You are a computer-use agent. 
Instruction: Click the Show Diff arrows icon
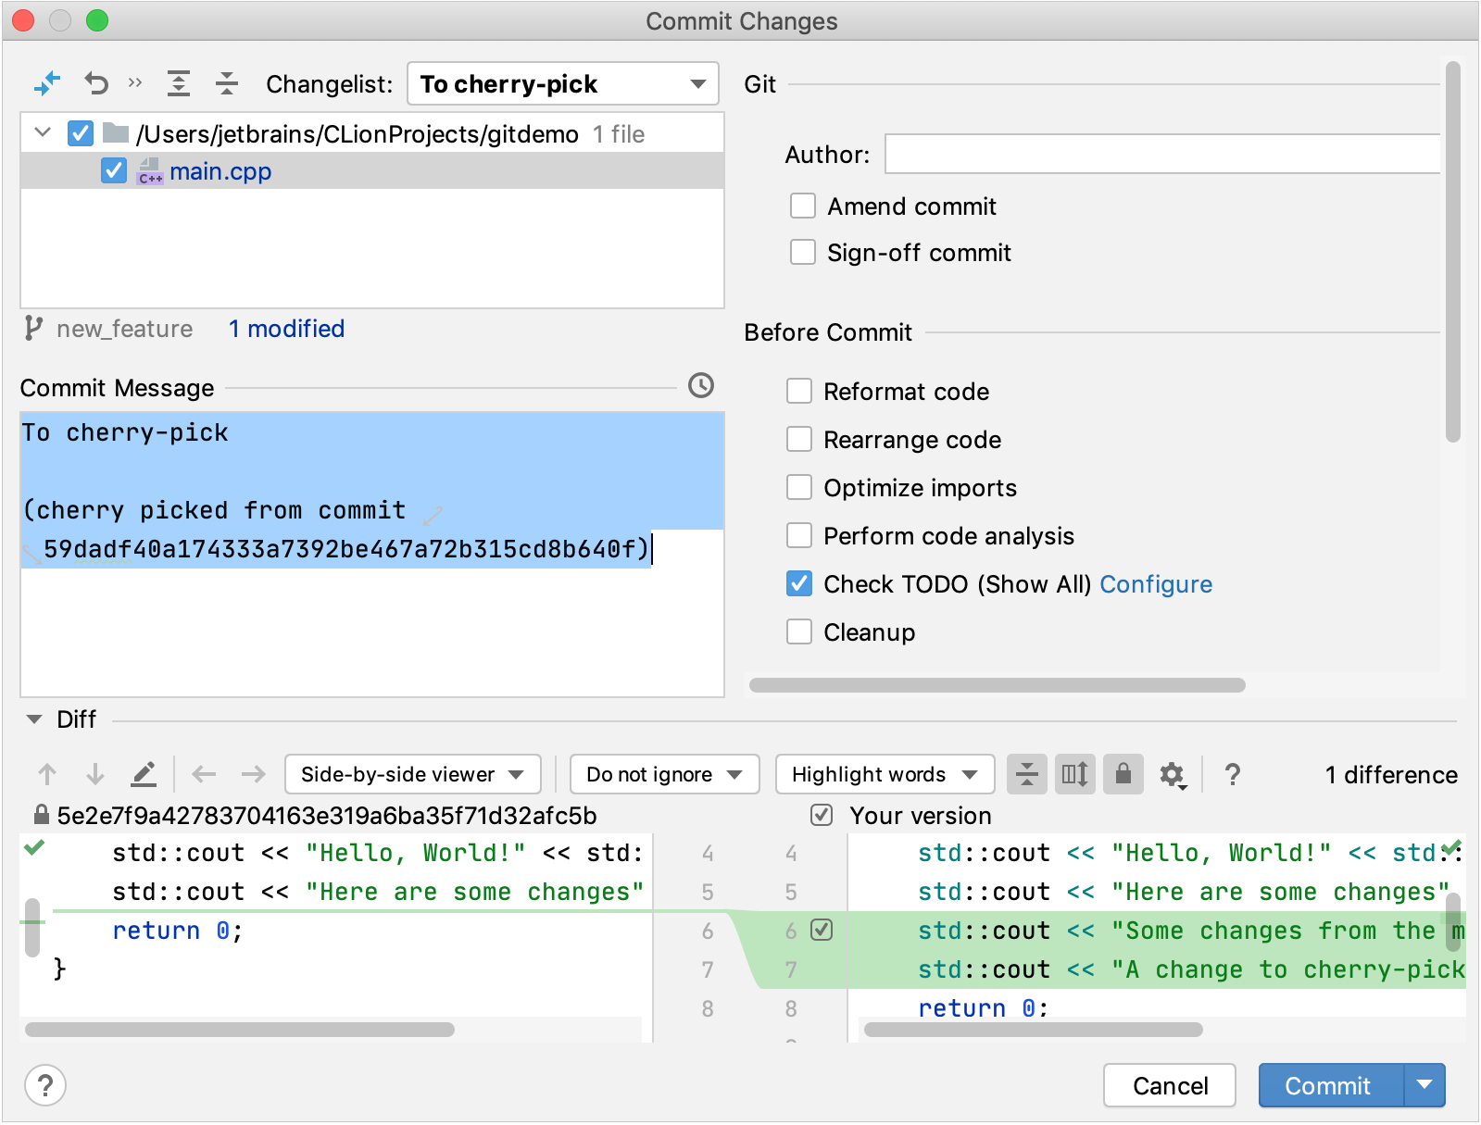[x=46, y=84]
